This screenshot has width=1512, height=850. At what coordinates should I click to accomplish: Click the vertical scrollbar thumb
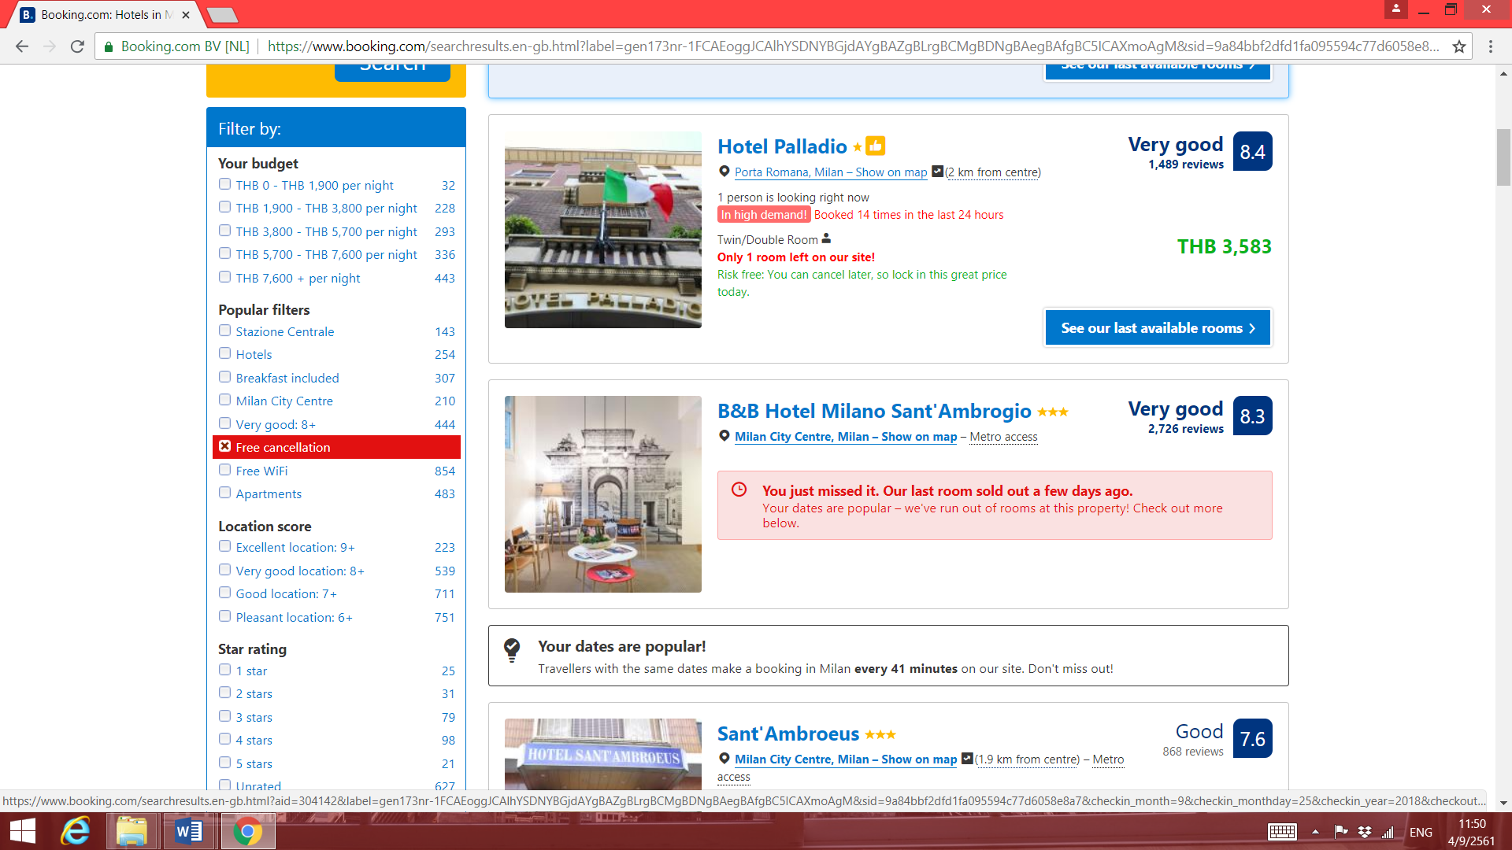[x=1503, y=157]
